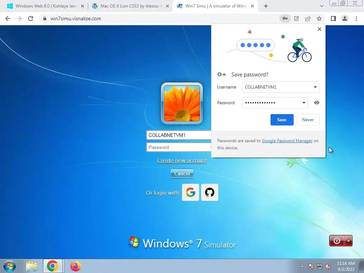The image size is (364, 273).
Task: Click the network tray icon
Action: point(320,267)
